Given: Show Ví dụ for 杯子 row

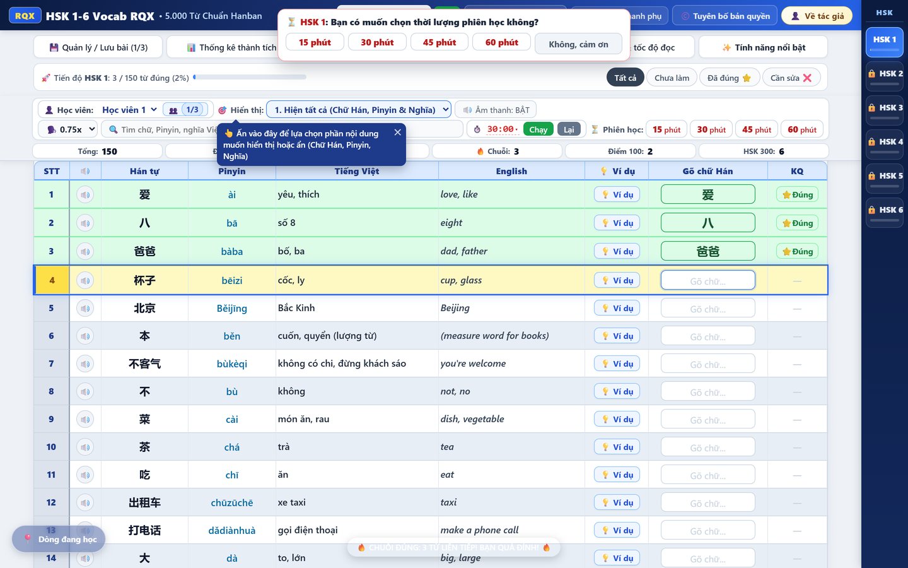Looking at the screenshot, I should point(617,281).
